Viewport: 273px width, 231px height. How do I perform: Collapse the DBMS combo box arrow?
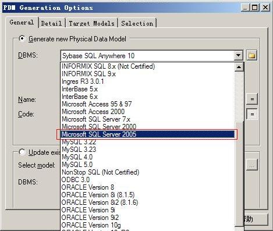[x=238, y=56]
